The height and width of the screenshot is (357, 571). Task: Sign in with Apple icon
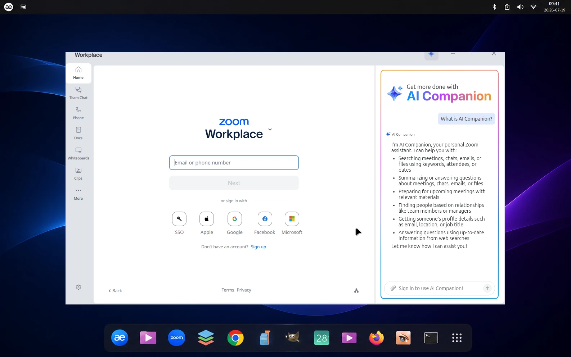click(x=207, y=219)
